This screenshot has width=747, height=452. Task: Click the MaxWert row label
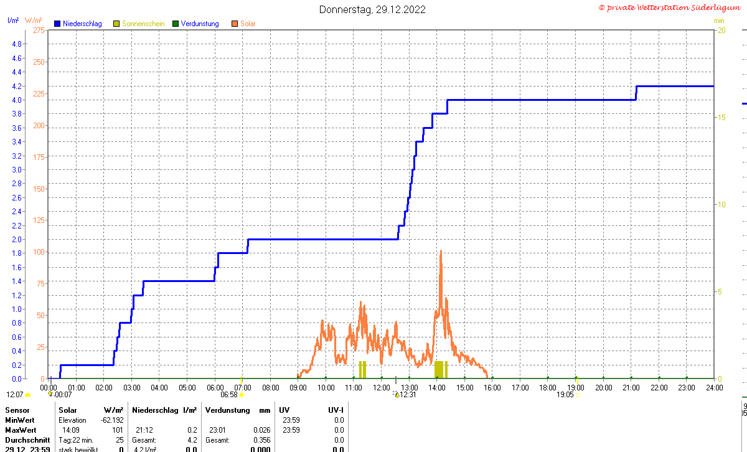point(20,430)
